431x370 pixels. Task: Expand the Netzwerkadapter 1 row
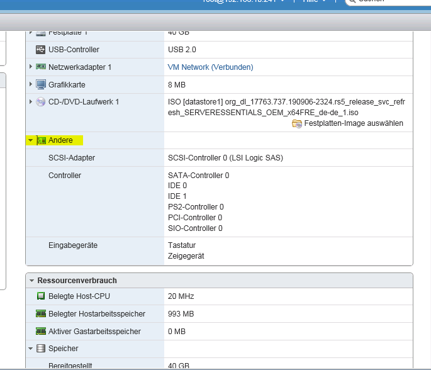click(x=30, y=67)
